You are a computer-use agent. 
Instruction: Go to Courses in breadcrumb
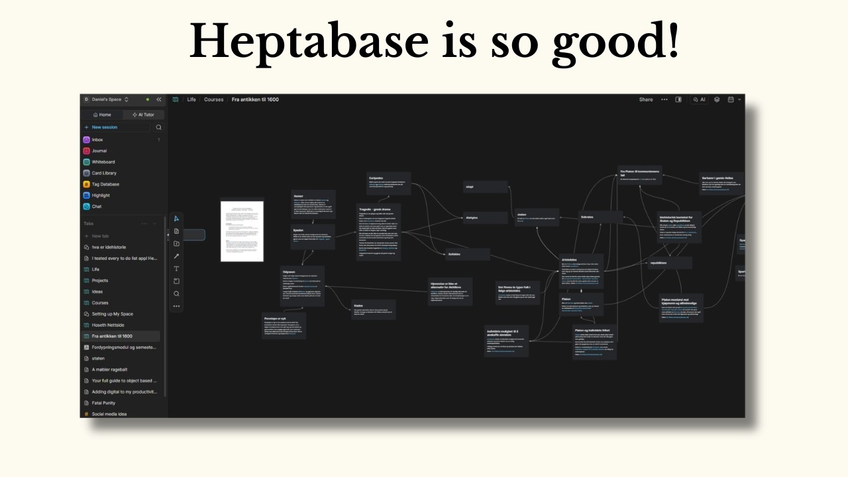(x=214, y=99)
